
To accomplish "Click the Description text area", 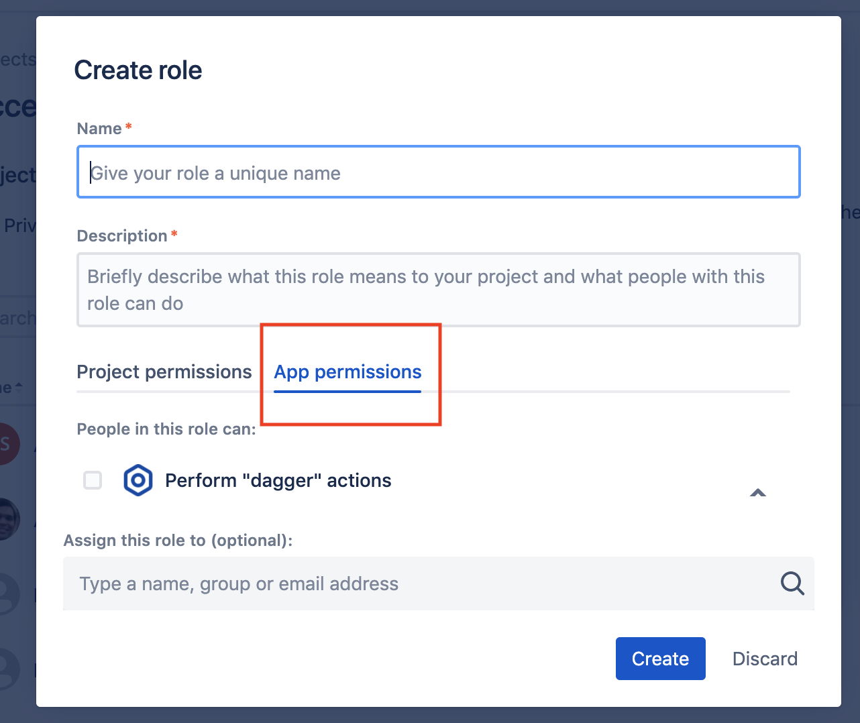I will click(439, 290).
